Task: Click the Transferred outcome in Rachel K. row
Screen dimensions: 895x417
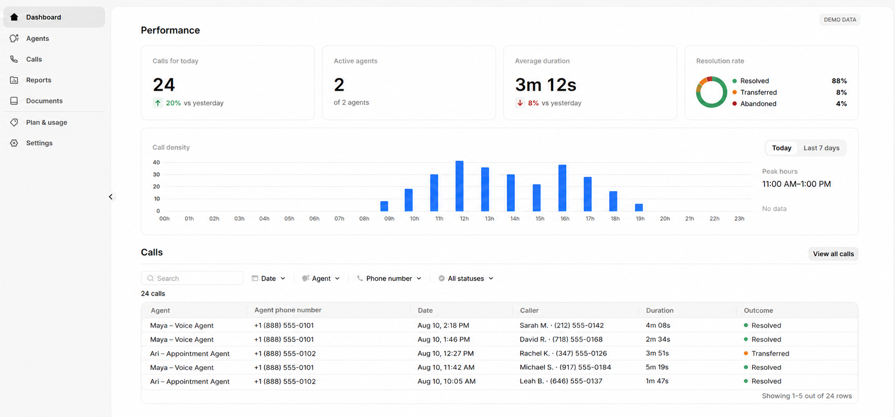Action: coord(766,353)
